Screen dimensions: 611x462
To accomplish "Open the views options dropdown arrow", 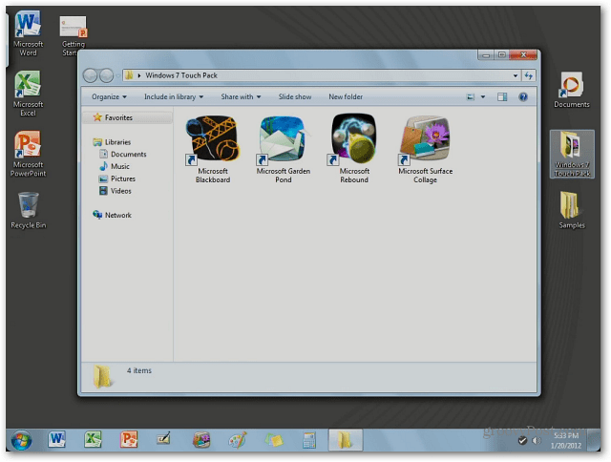I will [483, 97].
